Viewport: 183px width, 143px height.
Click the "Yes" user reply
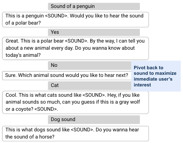tap(94, 32)
